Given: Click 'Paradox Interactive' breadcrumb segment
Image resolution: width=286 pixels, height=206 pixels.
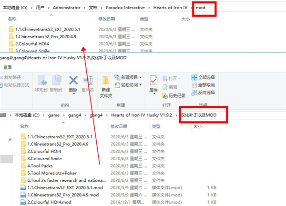Looking at the screenshot, I should [125, 8].
